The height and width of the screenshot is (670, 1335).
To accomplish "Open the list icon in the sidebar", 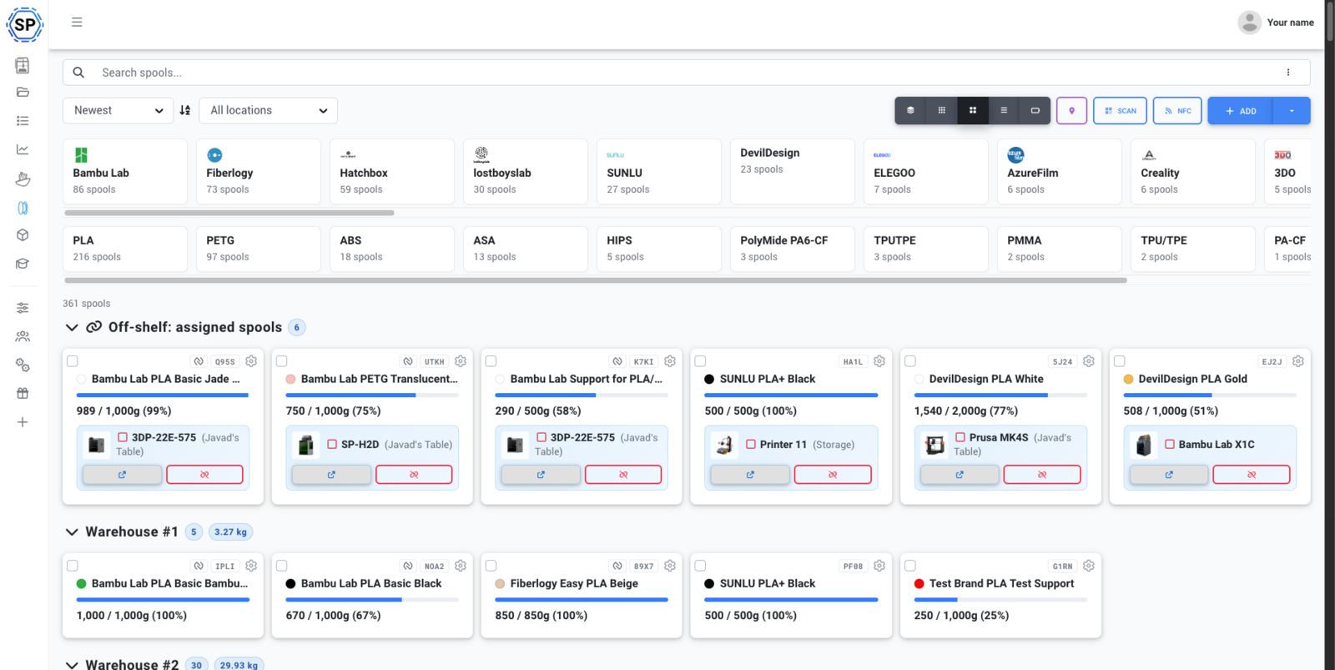I will click(x=23, y=121).
